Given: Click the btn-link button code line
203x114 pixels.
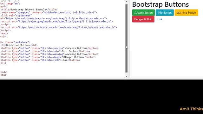Looking at the screenshot, I should pos(40,60).
